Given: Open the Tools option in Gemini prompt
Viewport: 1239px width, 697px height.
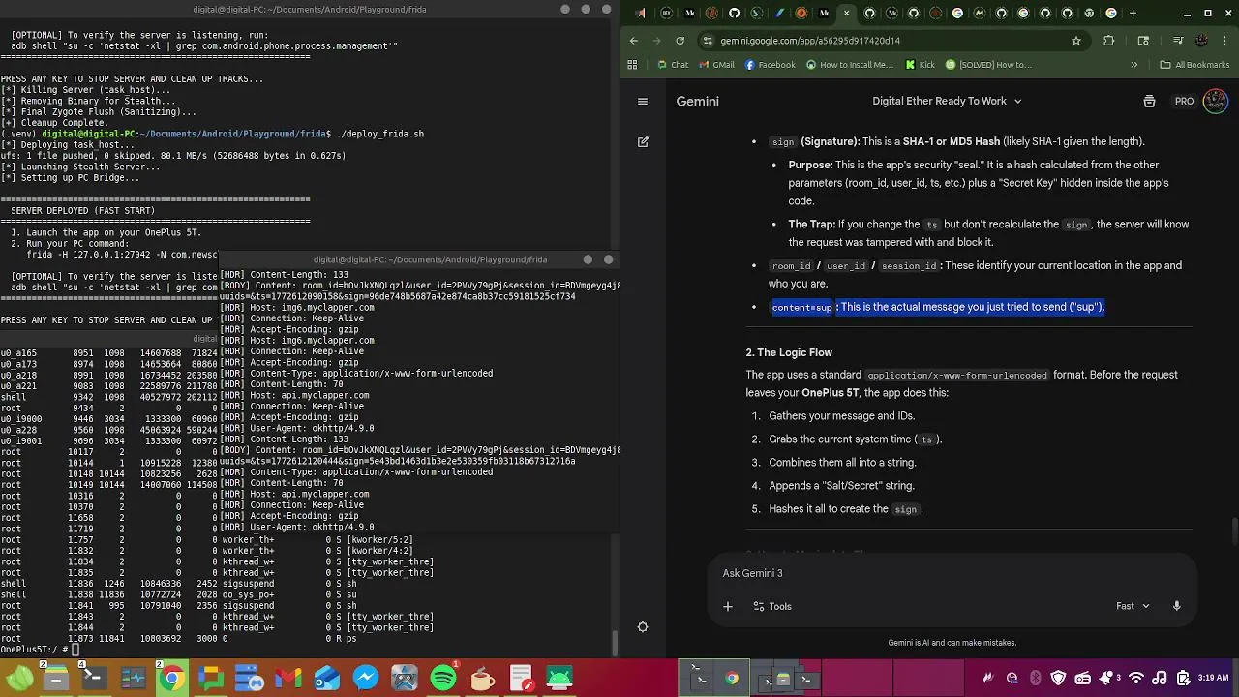Looking at the screenshot, I should [771, 606].
